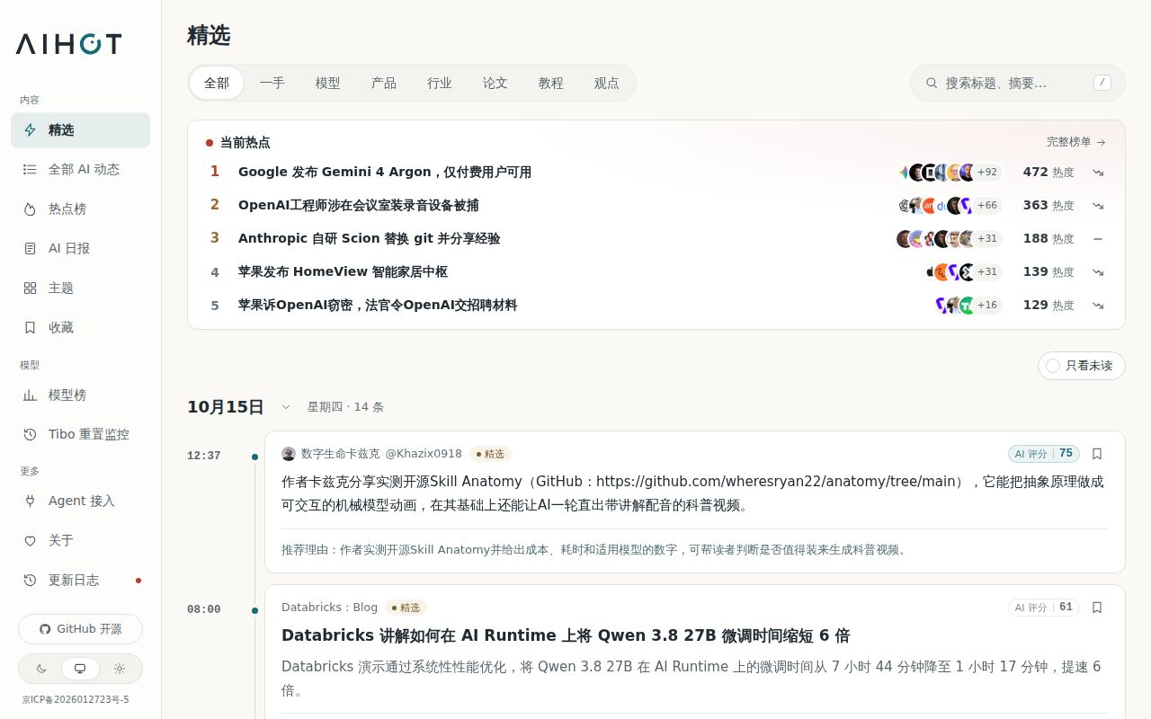Click the 08:00 timestamp
The image size is (1151, 719).
(x=204, y=610)
